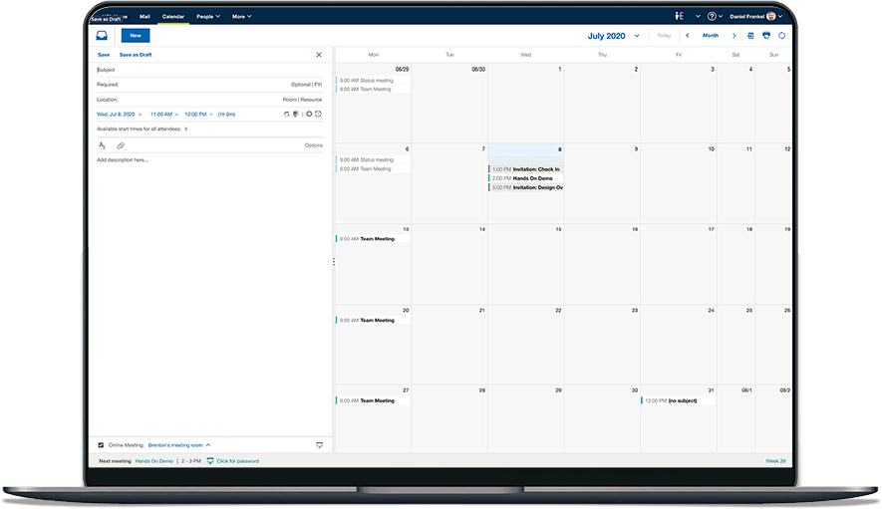Click the presentation screen icon in Online Meeting row
The image size is (882, 509).
[320, 444]
